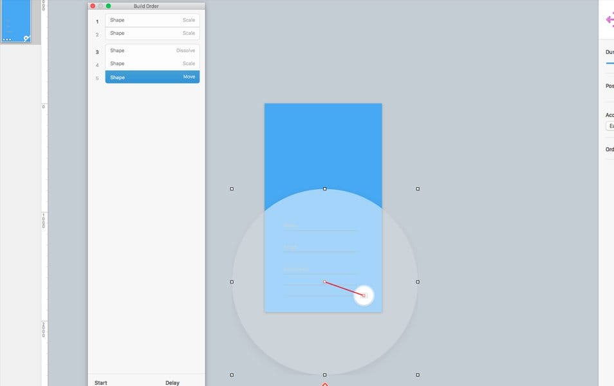Select Build Order row 1 Shape with Scale

152,20
